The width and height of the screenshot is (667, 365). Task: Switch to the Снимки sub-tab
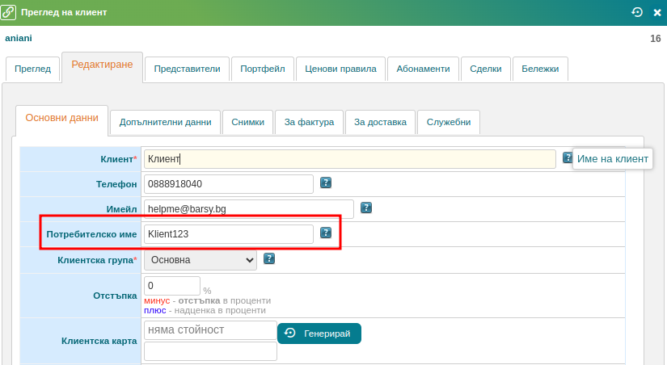tap(248, 123)
